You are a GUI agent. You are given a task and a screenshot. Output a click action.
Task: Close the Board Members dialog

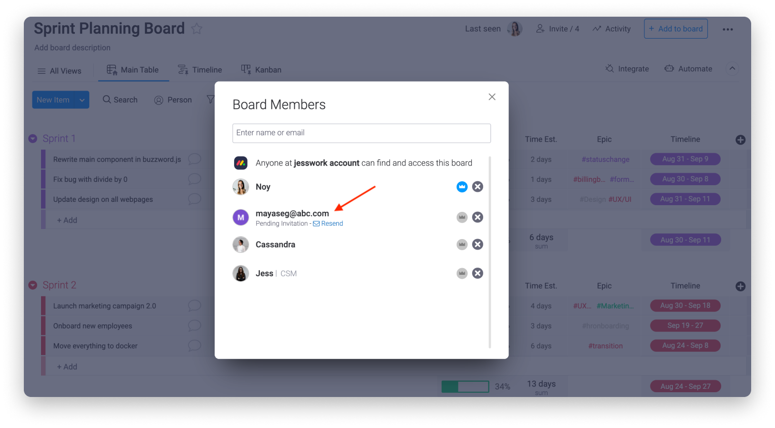pyautogui.click(x=492, y=97)
